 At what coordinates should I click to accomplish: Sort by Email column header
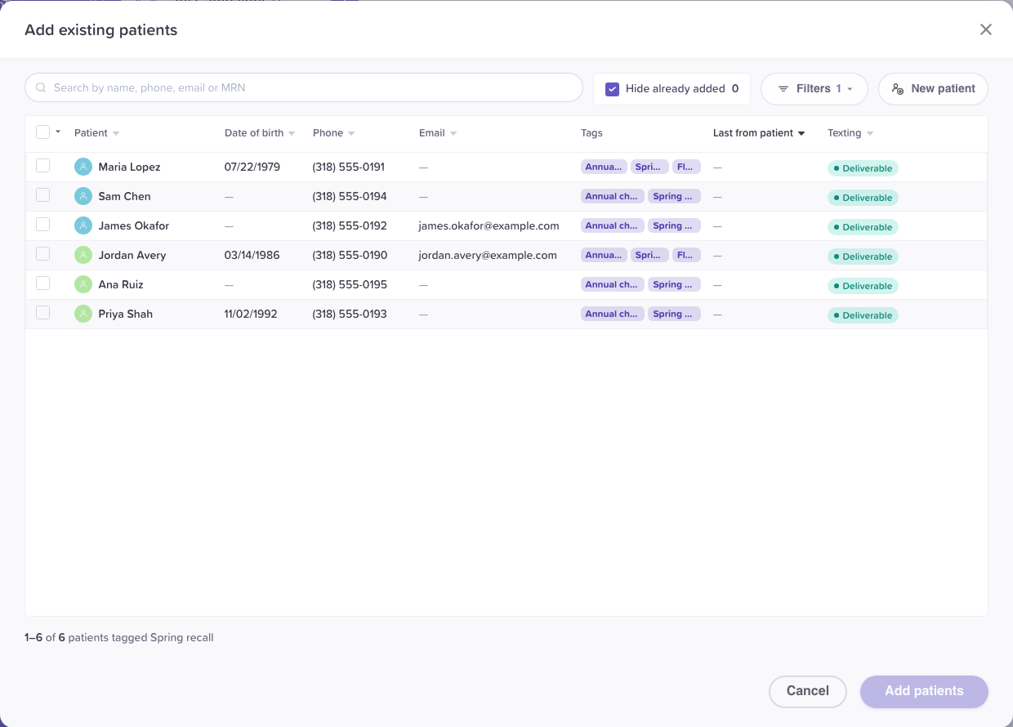[438, 133]
